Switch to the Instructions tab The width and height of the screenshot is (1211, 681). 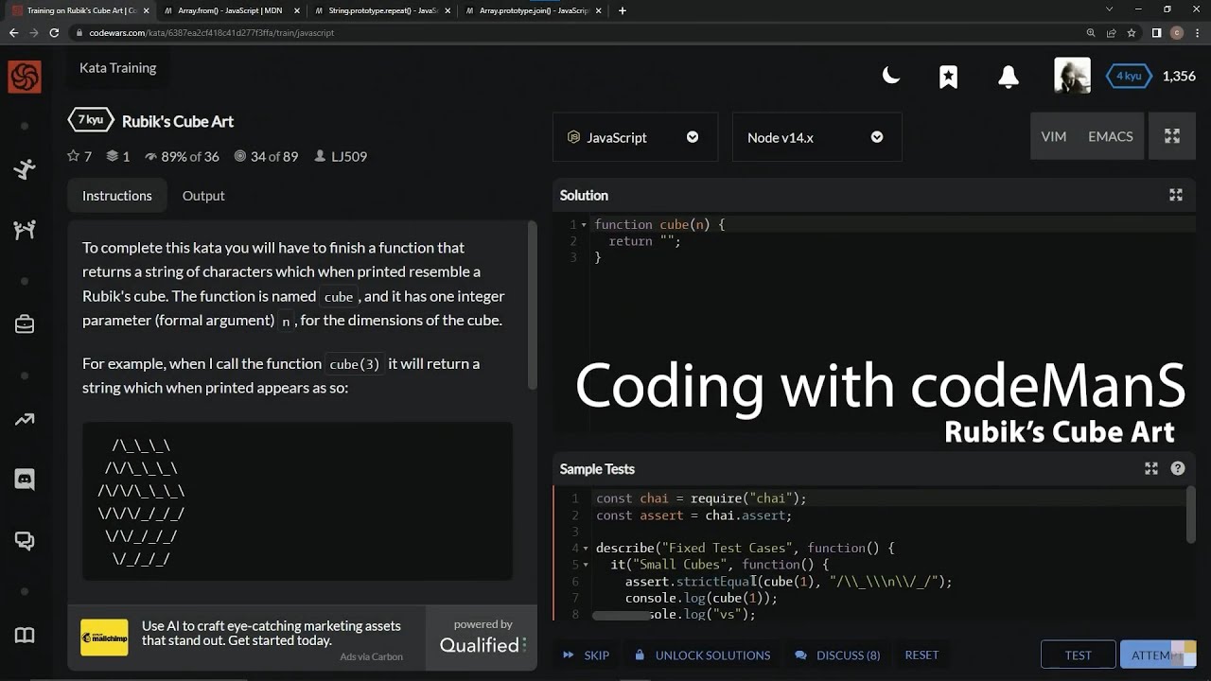117,196
